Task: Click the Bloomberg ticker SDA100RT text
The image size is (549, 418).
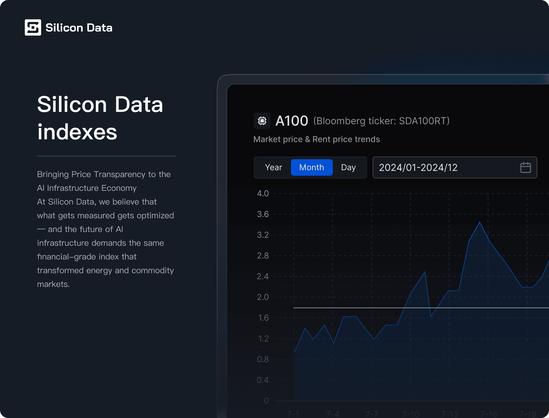Action: tap(381, 121)
